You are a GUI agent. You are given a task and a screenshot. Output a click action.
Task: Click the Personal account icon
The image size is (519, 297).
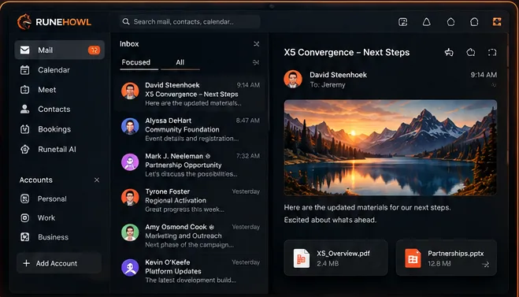click(x=25, y=199)
